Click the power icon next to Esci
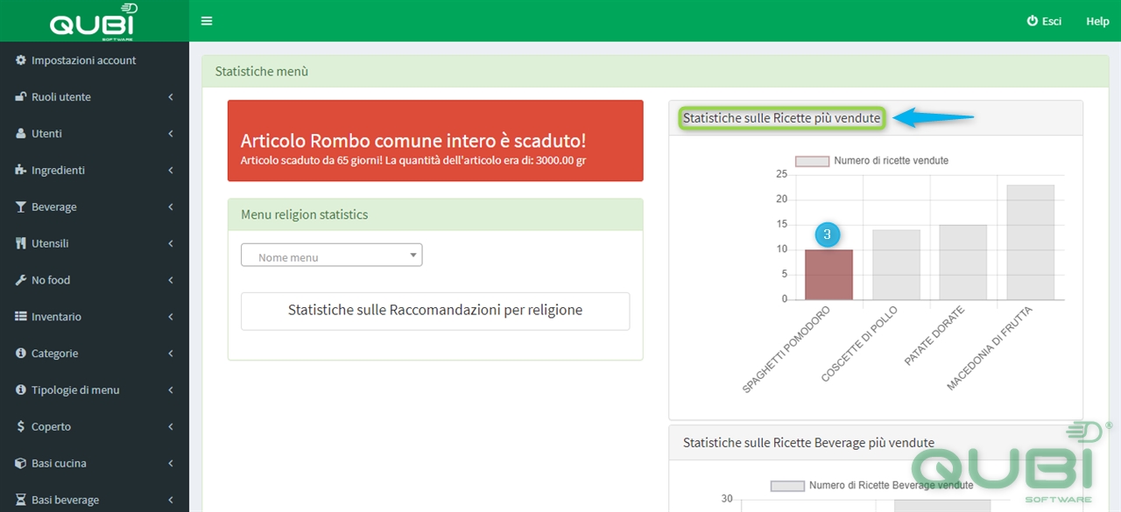Viewport: 1121px width, 512px height. (x=1033, y=21)
